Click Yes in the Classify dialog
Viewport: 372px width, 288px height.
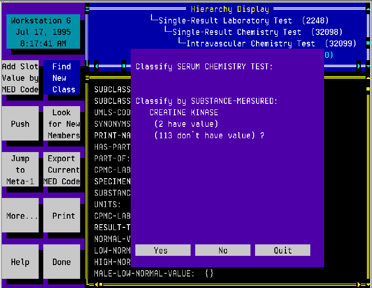(x=163, y=250)
